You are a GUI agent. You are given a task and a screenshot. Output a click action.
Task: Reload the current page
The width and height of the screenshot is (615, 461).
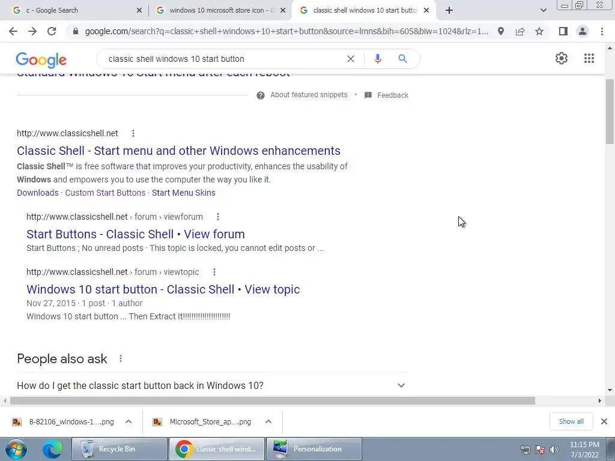click(x=52, y=31)
